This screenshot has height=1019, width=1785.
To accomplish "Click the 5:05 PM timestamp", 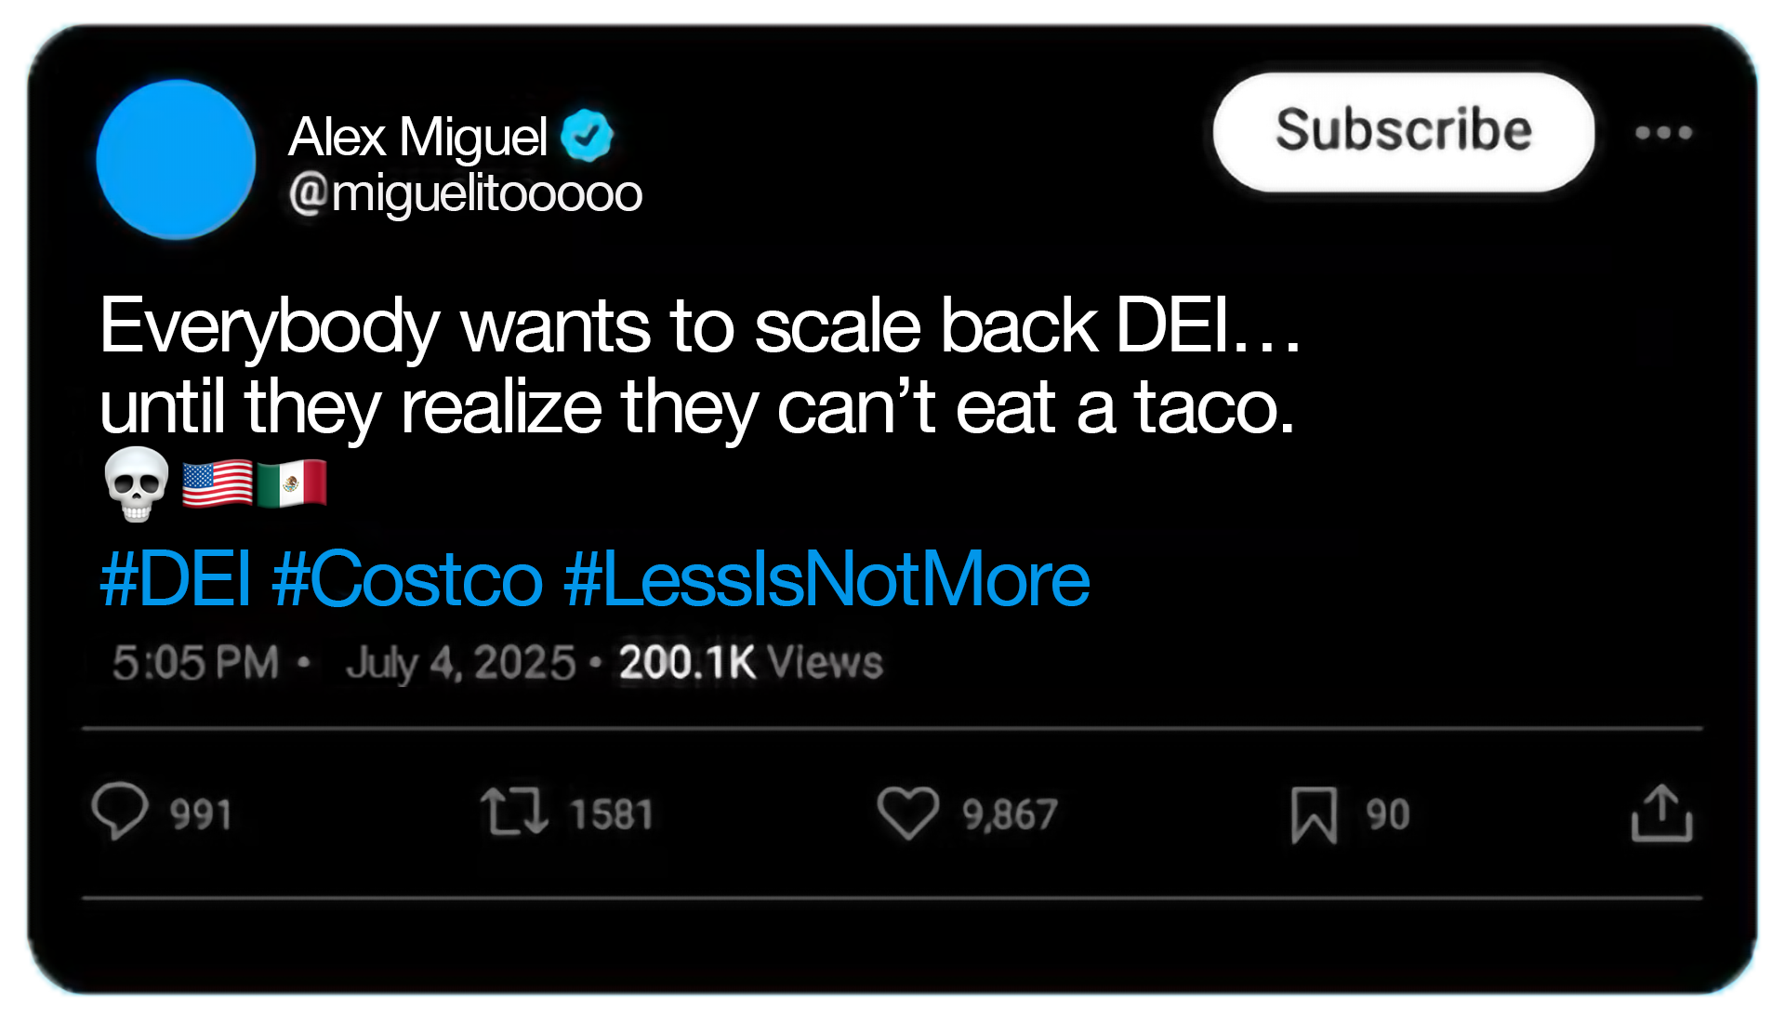I will click(196, 663).
